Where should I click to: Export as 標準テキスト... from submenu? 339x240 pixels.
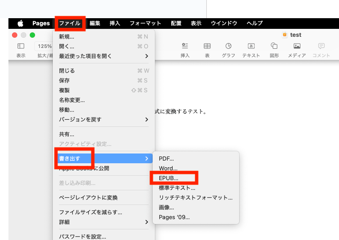[x=196, y=188]
